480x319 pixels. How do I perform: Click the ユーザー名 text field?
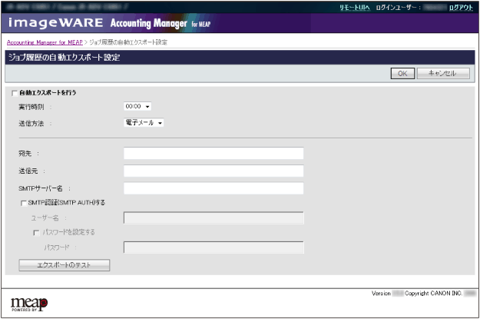[x=214, y=218]
